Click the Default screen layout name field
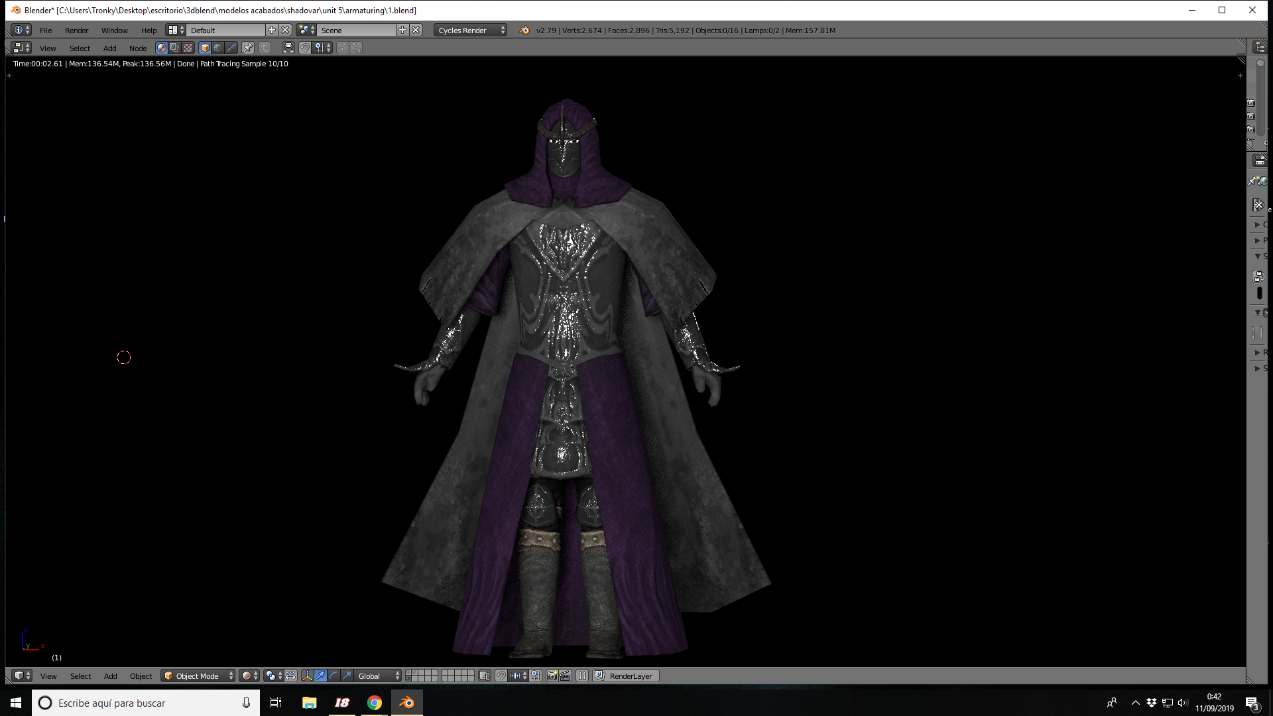The height and width of the screenshot is (716, 1273). [225, 30]
